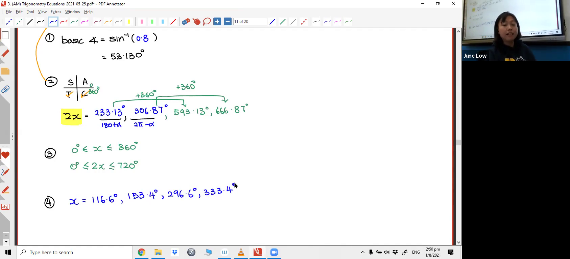Pick the thin black arrow-pen preset

[316, 22]
